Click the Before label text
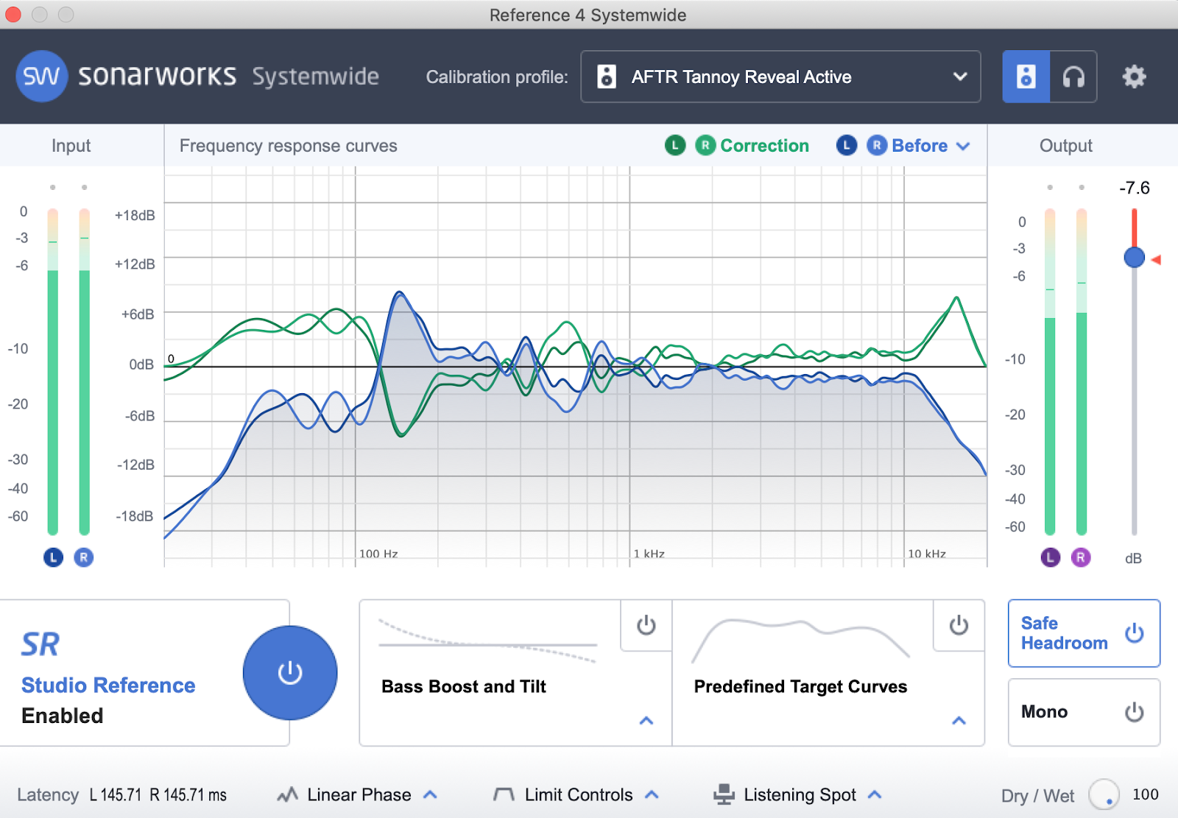Image resolution: width=1178 pixels, height=818 pixels. (x=920, y=146)
